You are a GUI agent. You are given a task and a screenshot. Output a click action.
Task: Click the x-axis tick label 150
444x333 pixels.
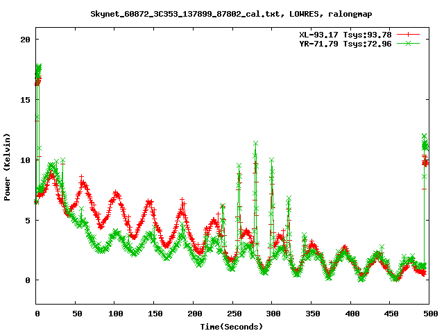click(155, 314)
